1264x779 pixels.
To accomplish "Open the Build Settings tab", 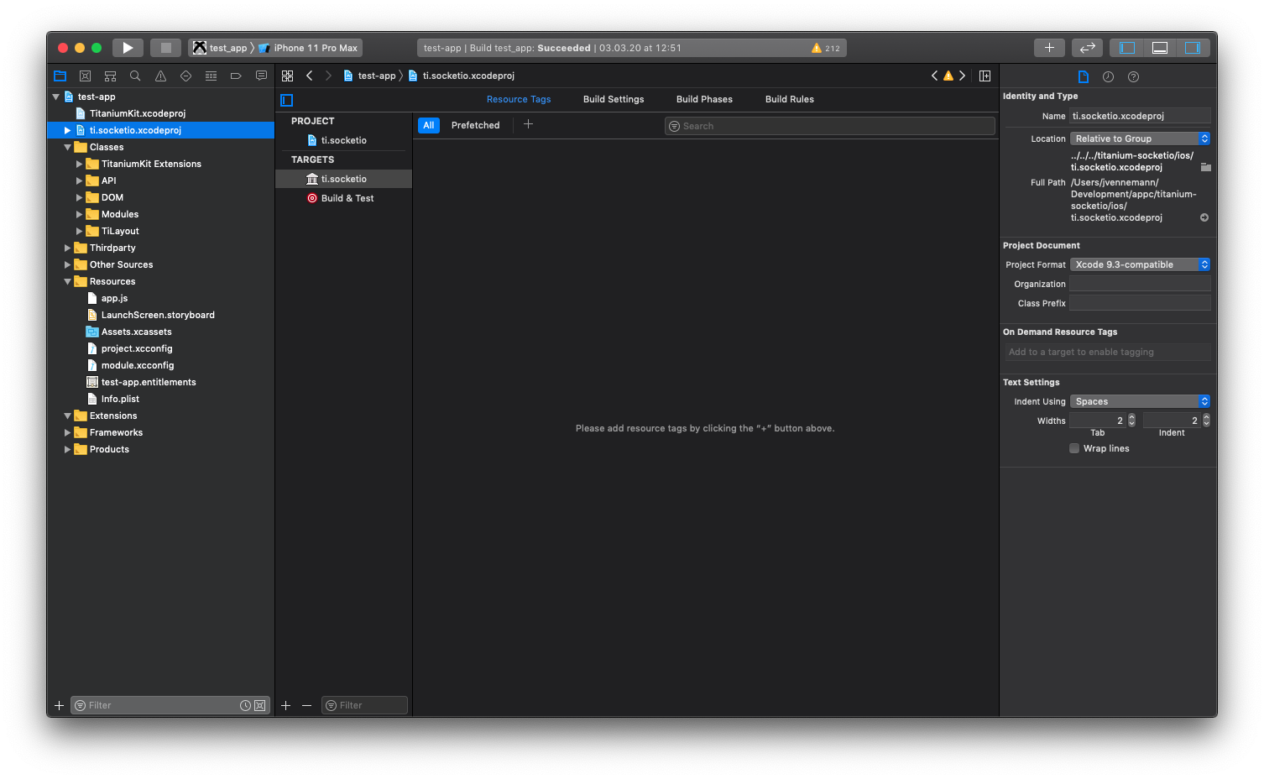I will tap(614, 99).
